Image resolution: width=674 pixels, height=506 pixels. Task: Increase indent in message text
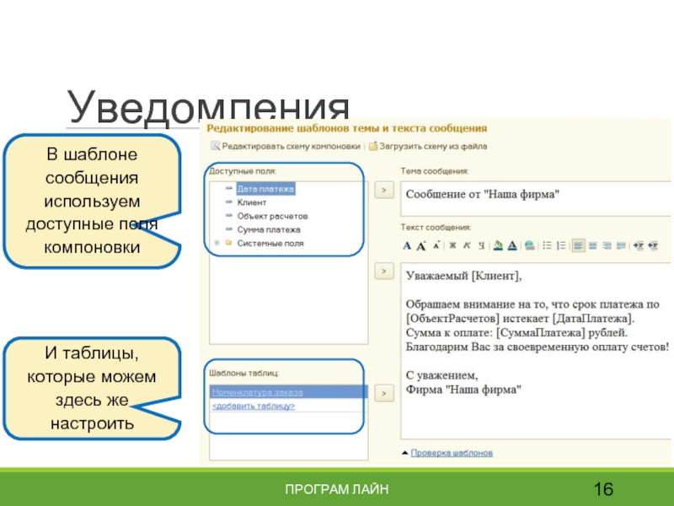[x=639, y=245]
